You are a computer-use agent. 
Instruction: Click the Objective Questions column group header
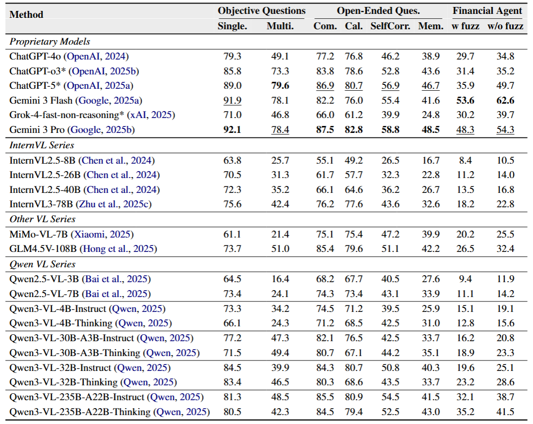(x=262, y=11)
